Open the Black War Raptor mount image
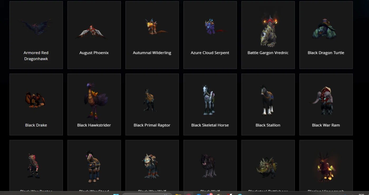Image resolution: width=369 pixels, height=195 pixels. click(x=34, y=166)
